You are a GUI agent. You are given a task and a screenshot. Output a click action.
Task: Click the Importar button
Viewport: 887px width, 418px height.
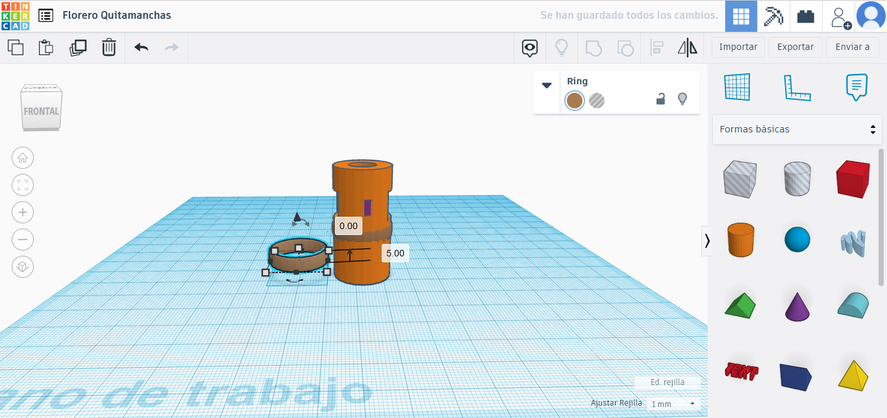coord(738,47)
